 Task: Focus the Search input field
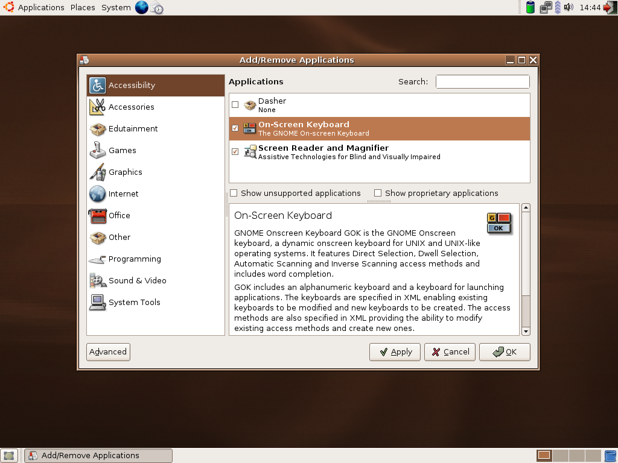[482, 82]
